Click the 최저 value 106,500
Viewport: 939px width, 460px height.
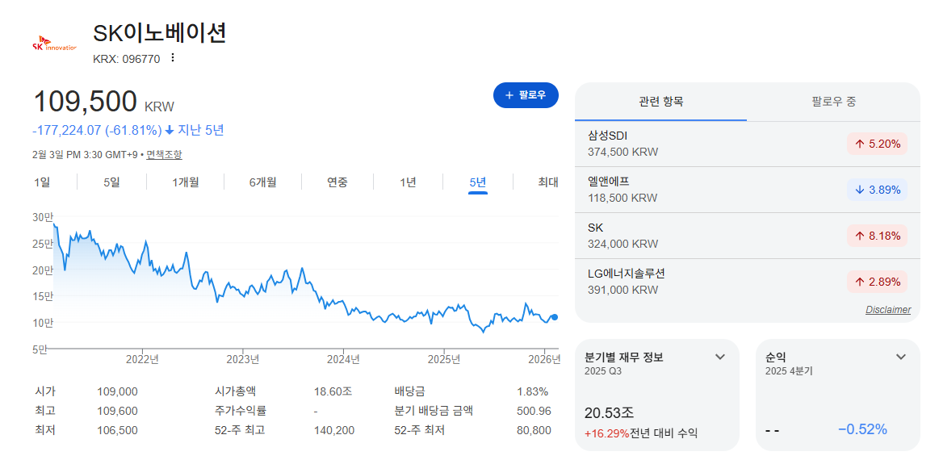[117, 430]
